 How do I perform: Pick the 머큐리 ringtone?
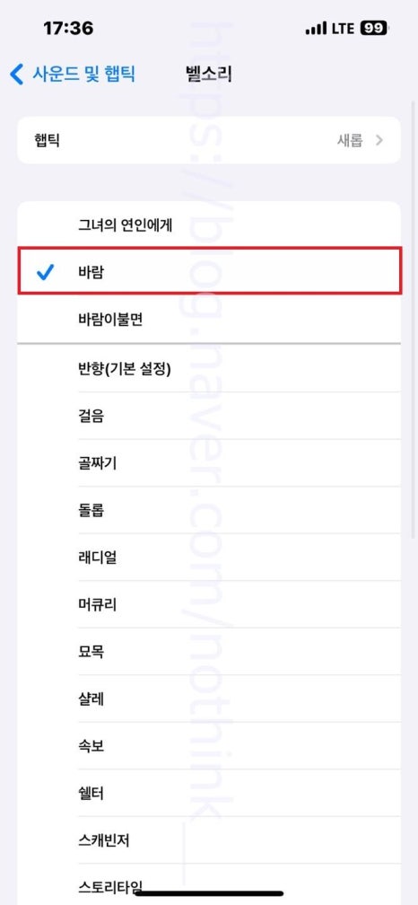coord(209,604)
